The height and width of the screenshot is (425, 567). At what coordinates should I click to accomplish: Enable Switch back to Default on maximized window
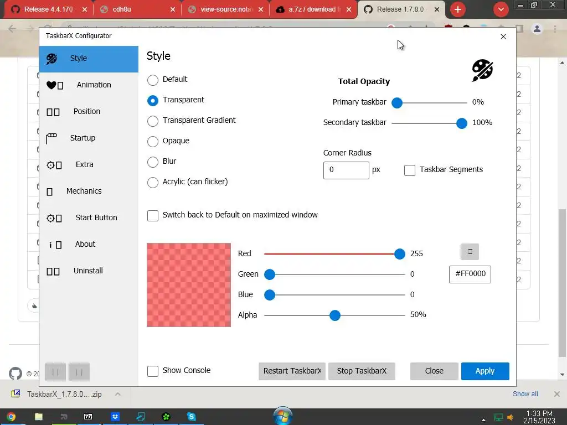coord(153,216)
